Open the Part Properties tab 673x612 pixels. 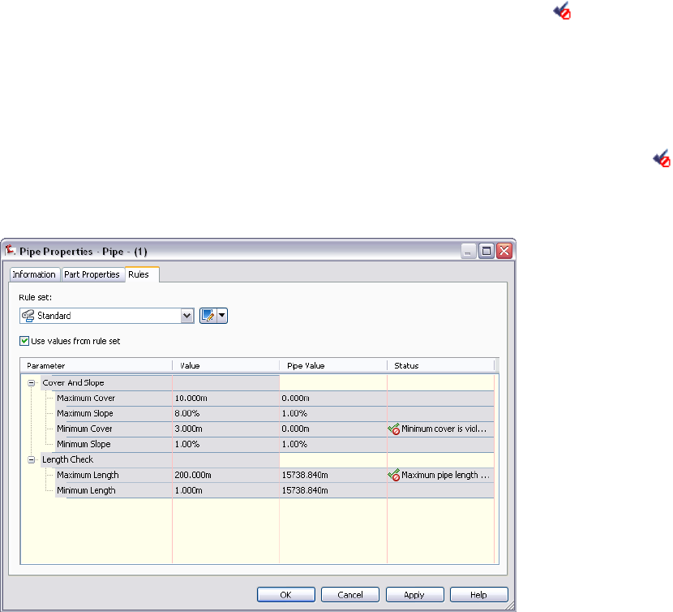pos(92,274)
